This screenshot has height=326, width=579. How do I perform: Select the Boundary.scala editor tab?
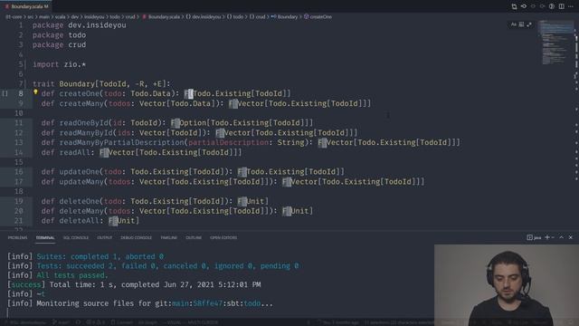point(26,6)
